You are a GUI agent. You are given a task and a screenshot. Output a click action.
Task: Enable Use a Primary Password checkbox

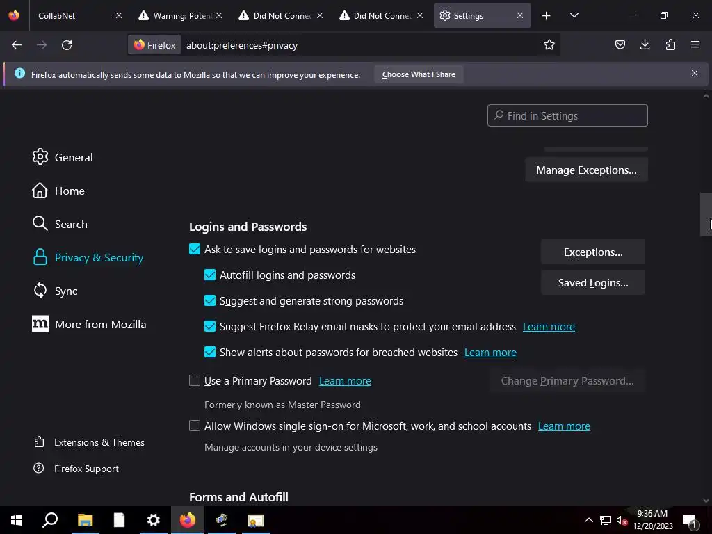(x=195, y=380)
